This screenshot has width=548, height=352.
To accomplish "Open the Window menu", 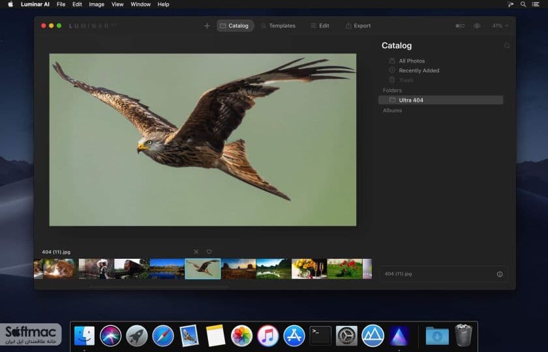I will point(140,4).
